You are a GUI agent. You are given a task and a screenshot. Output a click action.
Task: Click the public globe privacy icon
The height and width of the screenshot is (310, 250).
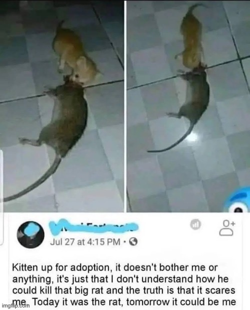[x=133, y=242]
